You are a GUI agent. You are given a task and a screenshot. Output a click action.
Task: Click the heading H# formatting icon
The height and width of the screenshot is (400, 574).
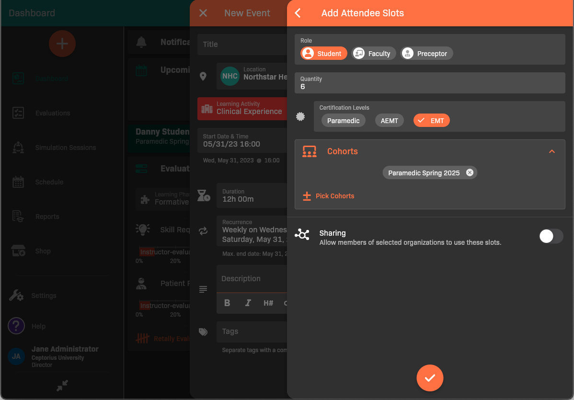pos(268,303)
